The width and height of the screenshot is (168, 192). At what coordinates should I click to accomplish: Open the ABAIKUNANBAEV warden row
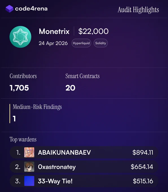[84, 152]
